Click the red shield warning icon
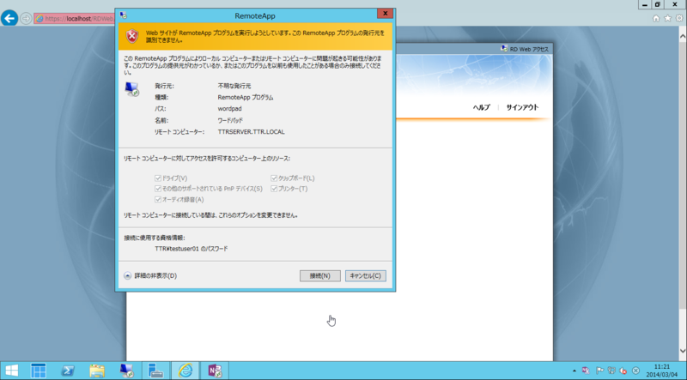 [x=132, y=36]
